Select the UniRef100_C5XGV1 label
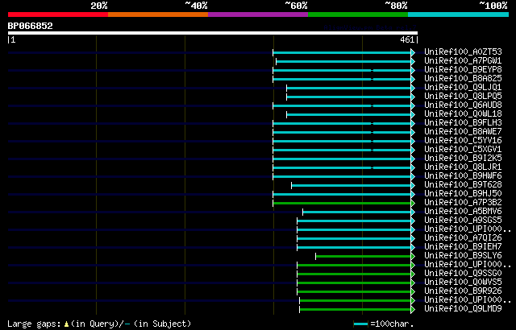Viewport: 516px width, 330px height. (x=463, y=150)
